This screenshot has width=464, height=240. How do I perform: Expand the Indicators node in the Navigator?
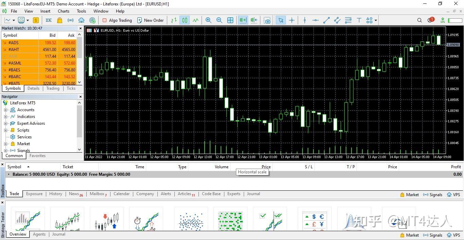point(5,117)
